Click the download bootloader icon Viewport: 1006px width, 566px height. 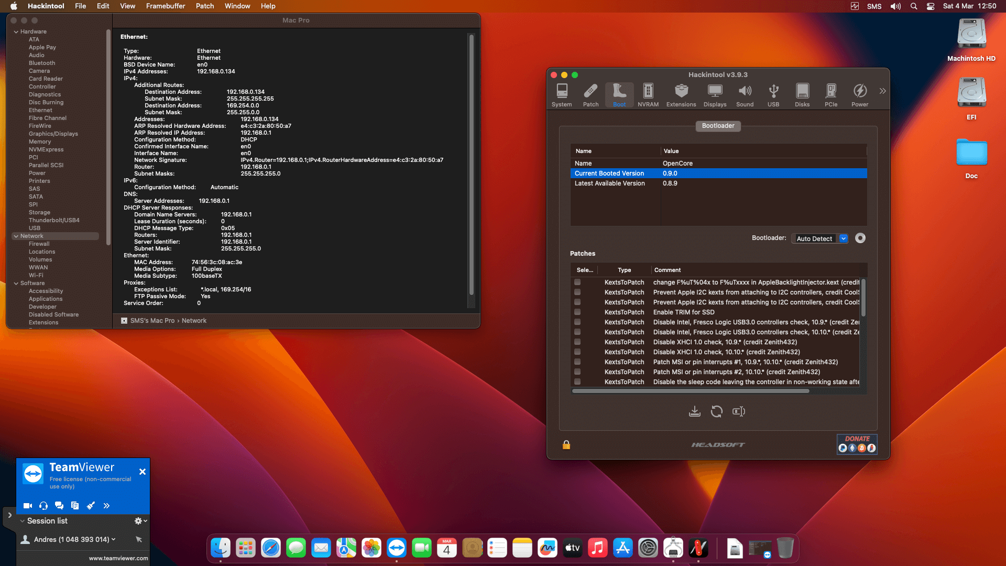coord(694,411)
